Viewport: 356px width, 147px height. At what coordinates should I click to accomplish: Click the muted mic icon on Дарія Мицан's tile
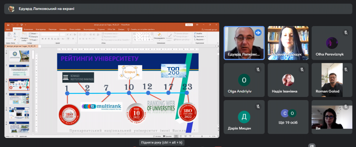click(258, 106)
